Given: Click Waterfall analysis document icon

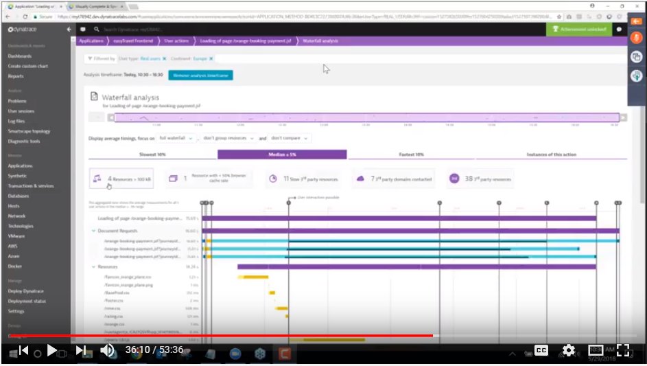Looking at the screenshot, I should [x=94, y=96].
